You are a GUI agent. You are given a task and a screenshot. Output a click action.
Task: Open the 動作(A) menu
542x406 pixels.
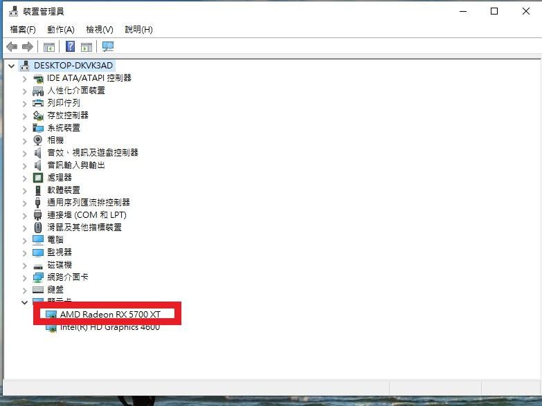tap(61, 30)
